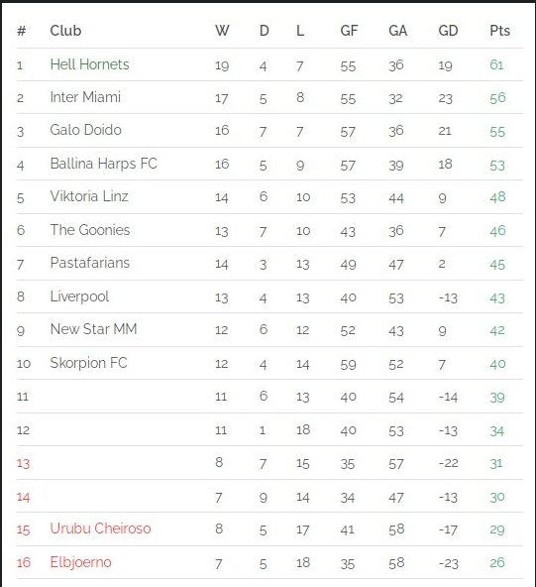
Task: Click the 61 points value for Hell Hornets
Action: point(496,65)
